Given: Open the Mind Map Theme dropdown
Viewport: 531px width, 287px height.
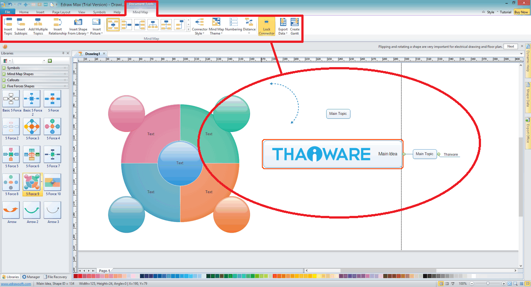Looking at the screenshot, I should point(216,26).
